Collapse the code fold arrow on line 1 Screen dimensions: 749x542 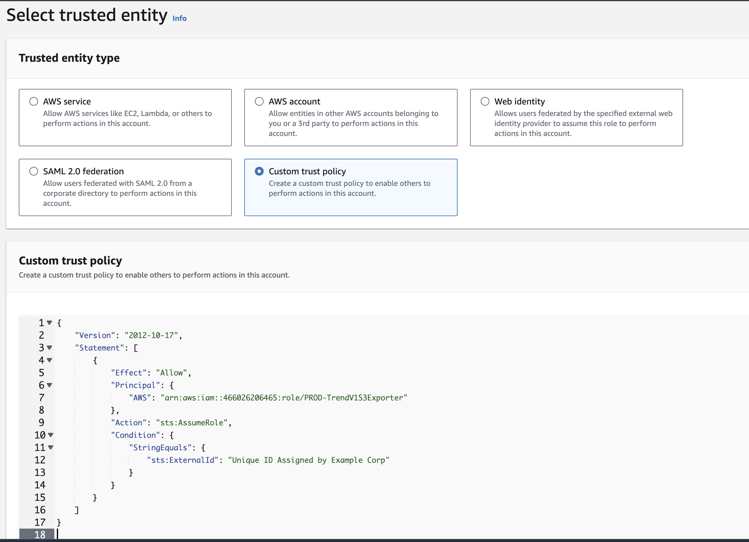point(50,323)
